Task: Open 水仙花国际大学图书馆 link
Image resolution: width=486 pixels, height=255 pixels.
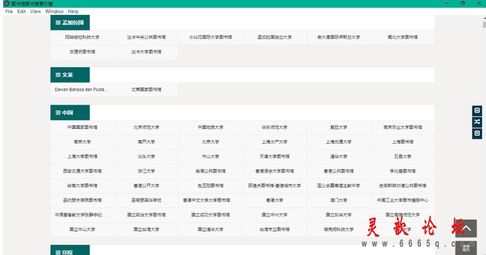Action: point(211,37)
